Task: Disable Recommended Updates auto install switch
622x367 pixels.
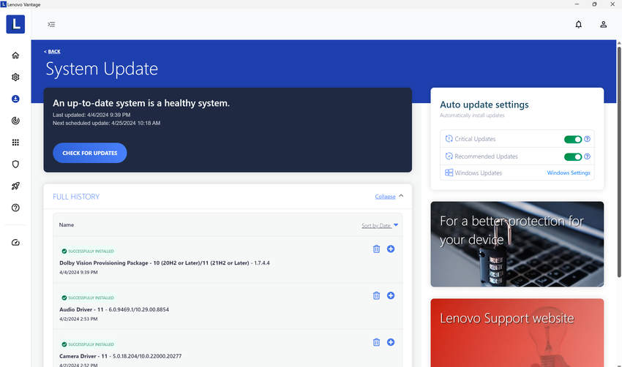Action: (x=572, y=156)
